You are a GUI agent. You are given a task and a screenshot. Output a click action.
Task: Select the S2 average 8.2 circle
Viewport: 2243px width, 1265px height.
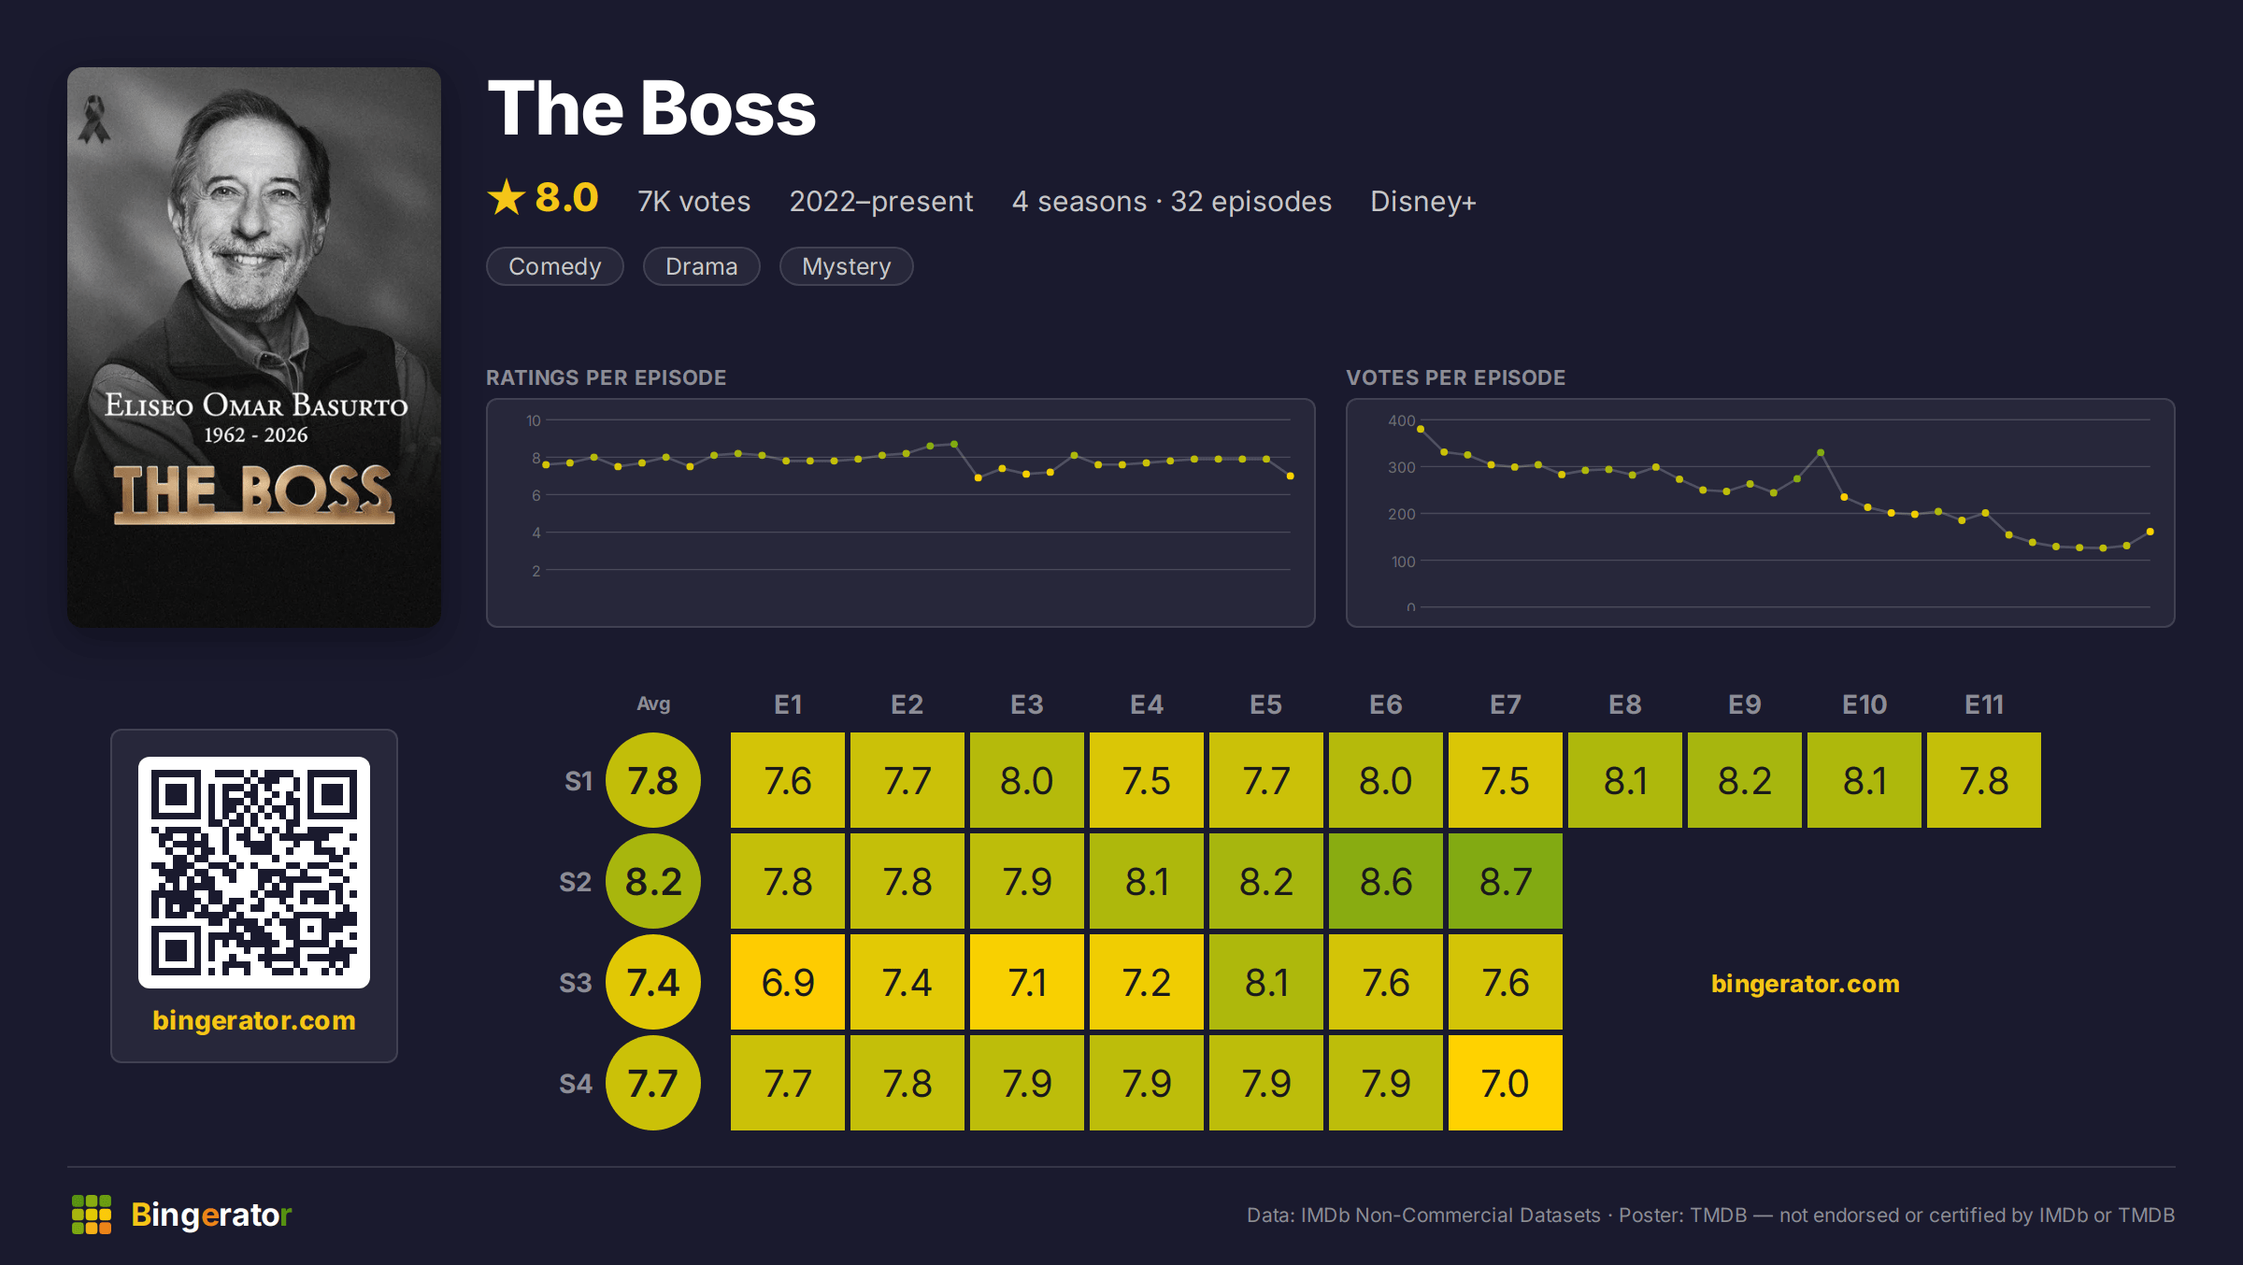[x=653, y=881]
